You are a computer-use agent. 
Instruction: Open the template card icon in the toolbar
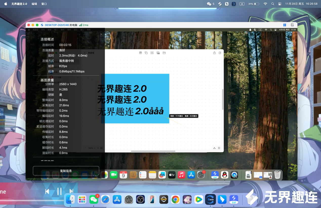coord(152,53)
